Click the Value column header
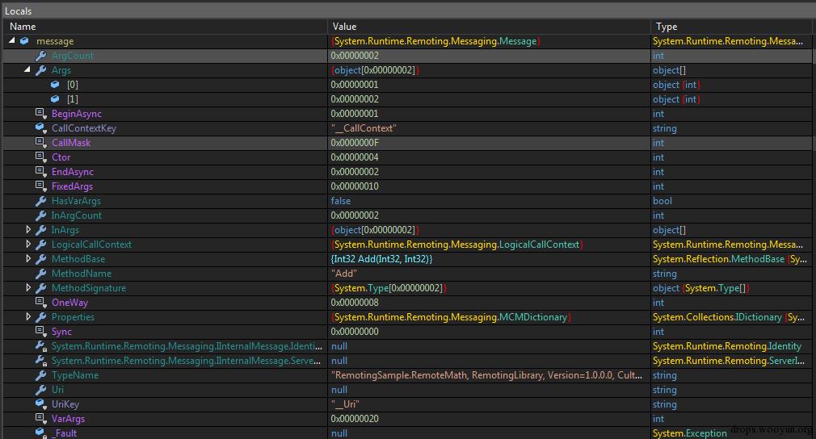The height and width of the screenshot is (439, 816). [344, 27]
